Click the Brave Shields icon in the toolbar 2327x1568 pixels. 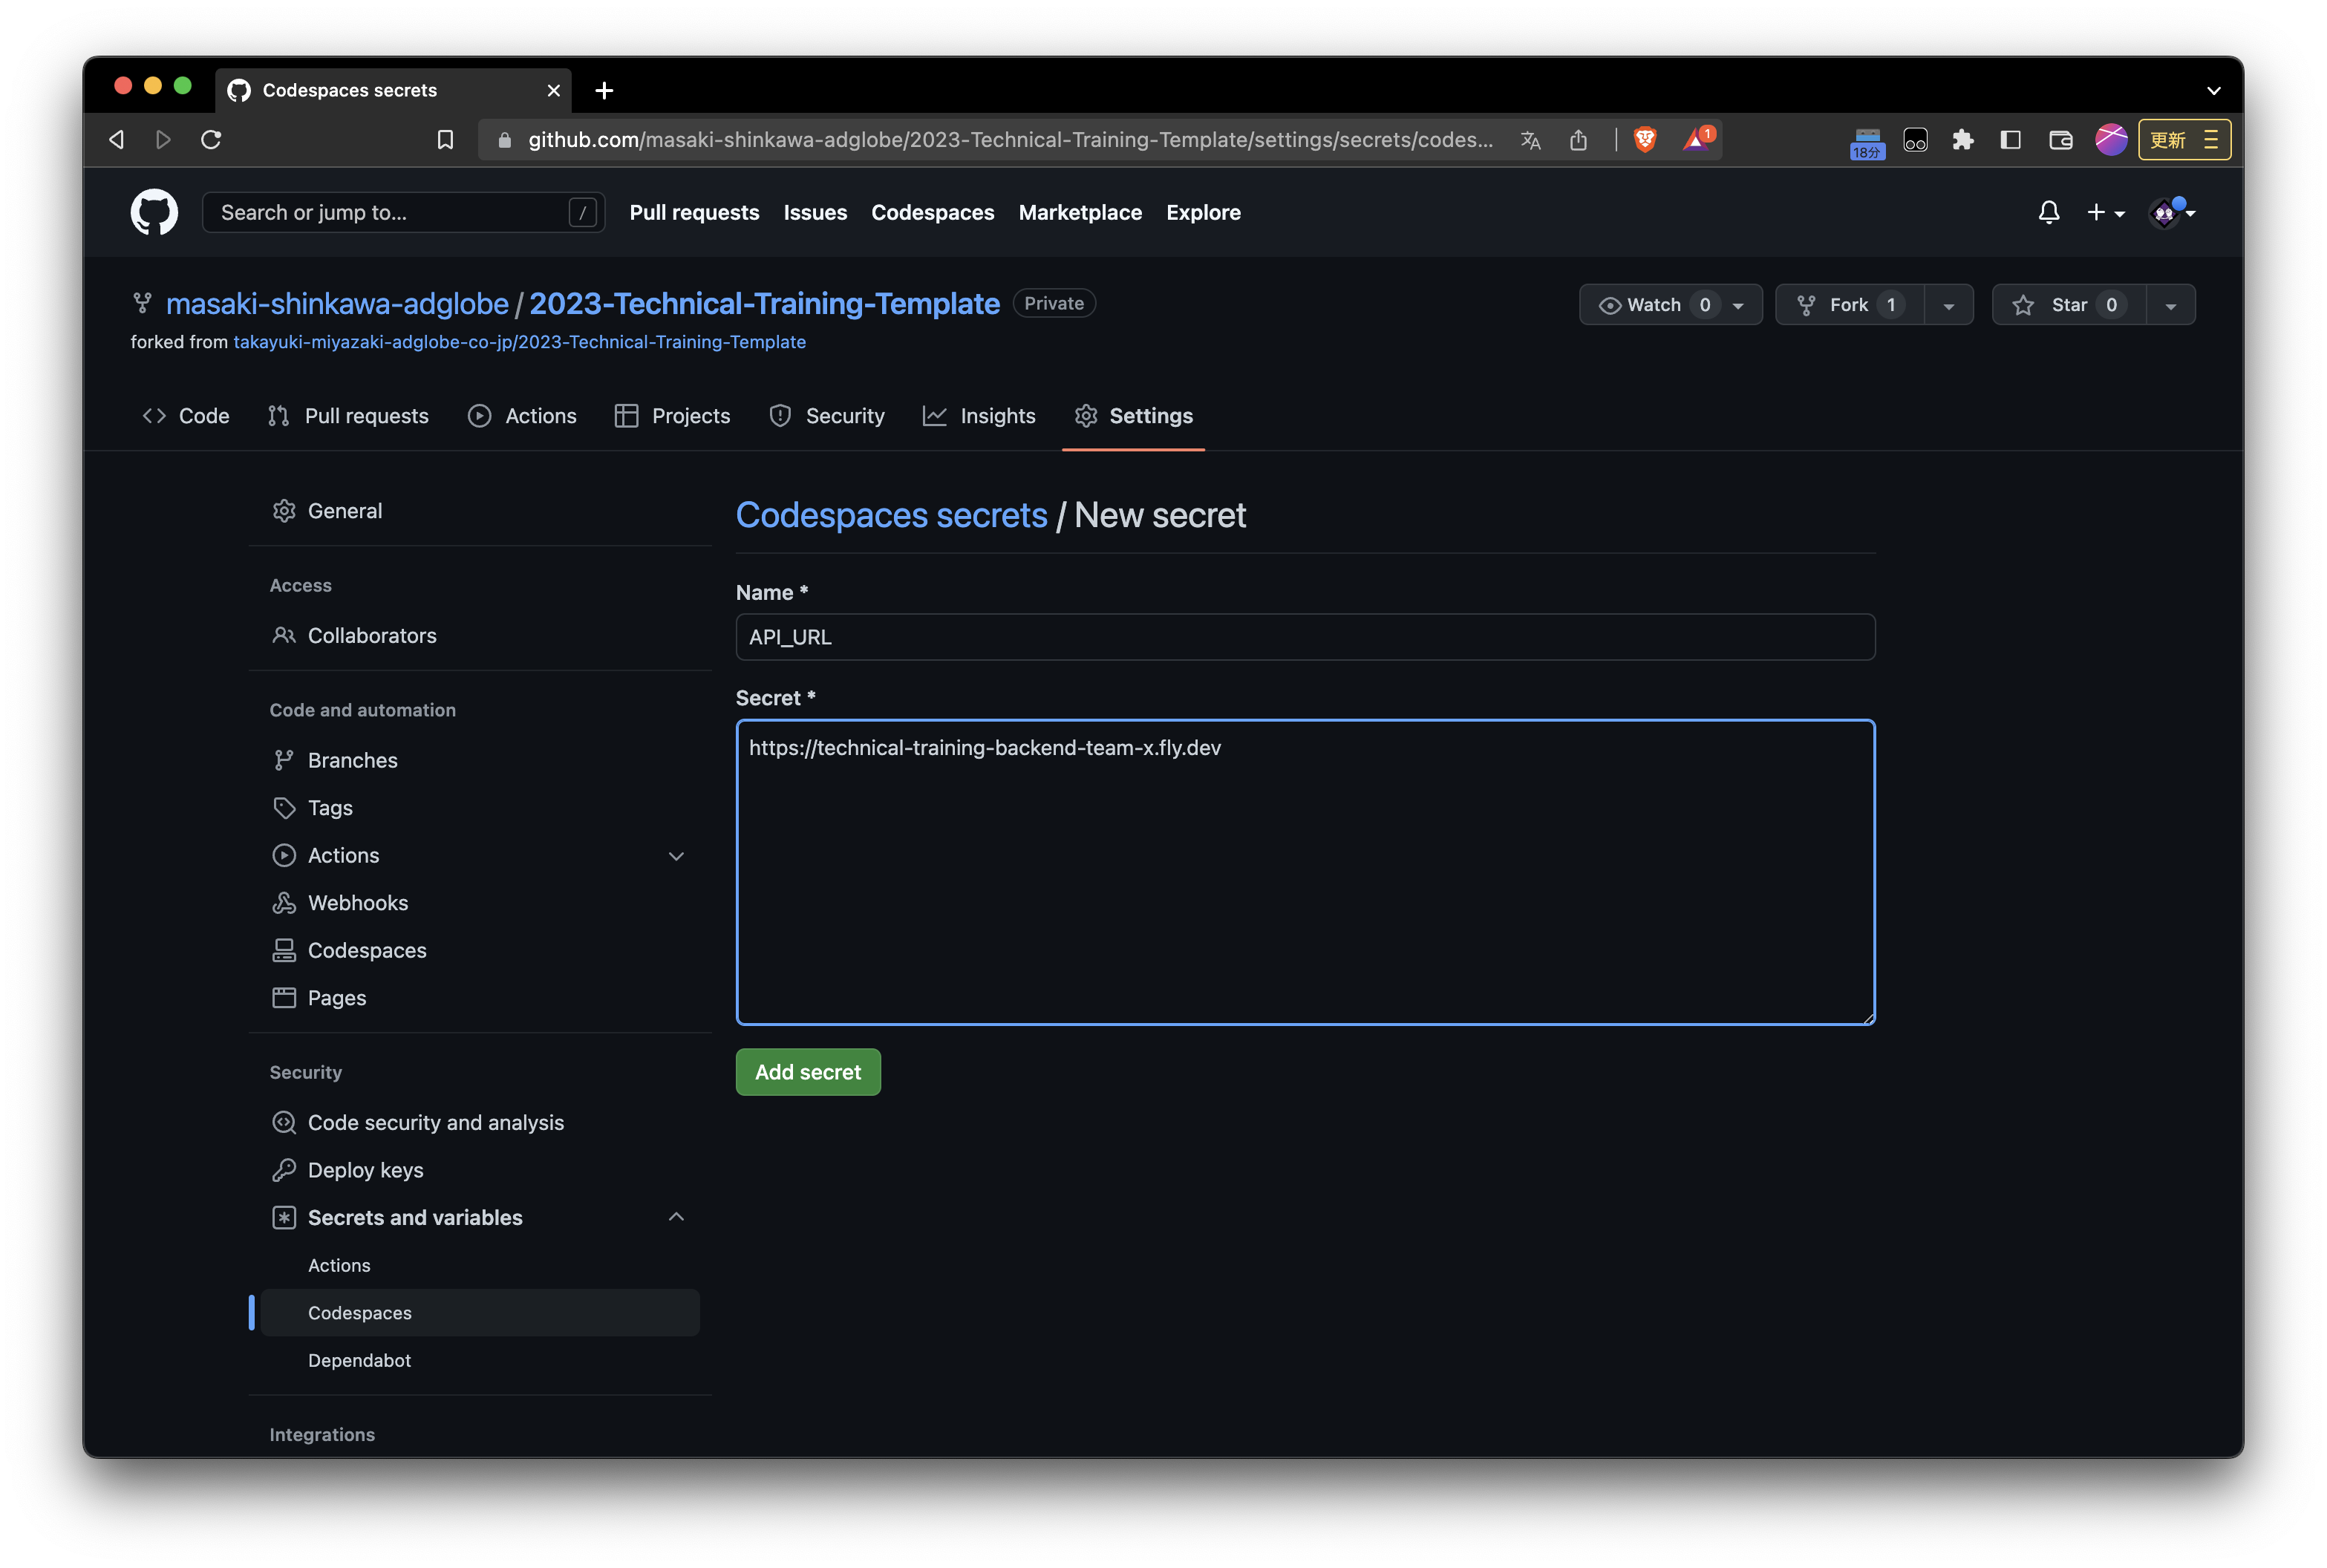pyautogui.click(x=1644, y=140)
